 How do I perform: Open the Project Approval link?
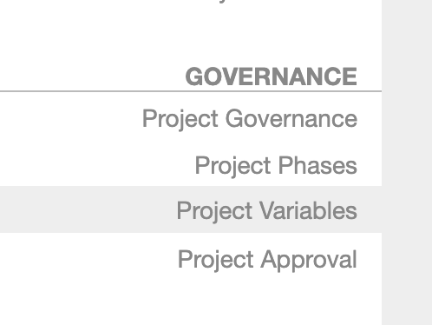tap(267, 259)
